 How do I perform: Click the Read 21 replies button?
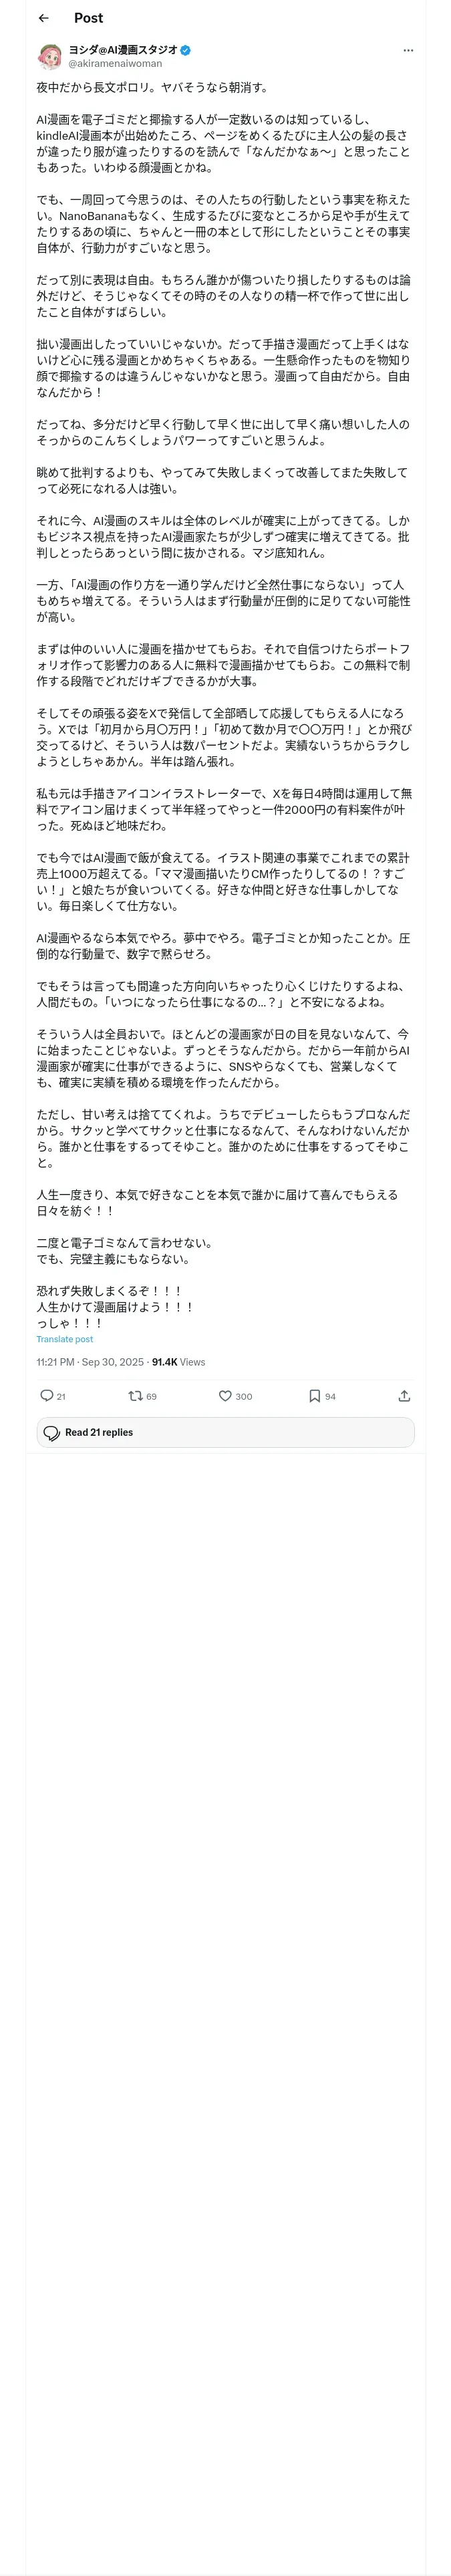coord(225,1432)
